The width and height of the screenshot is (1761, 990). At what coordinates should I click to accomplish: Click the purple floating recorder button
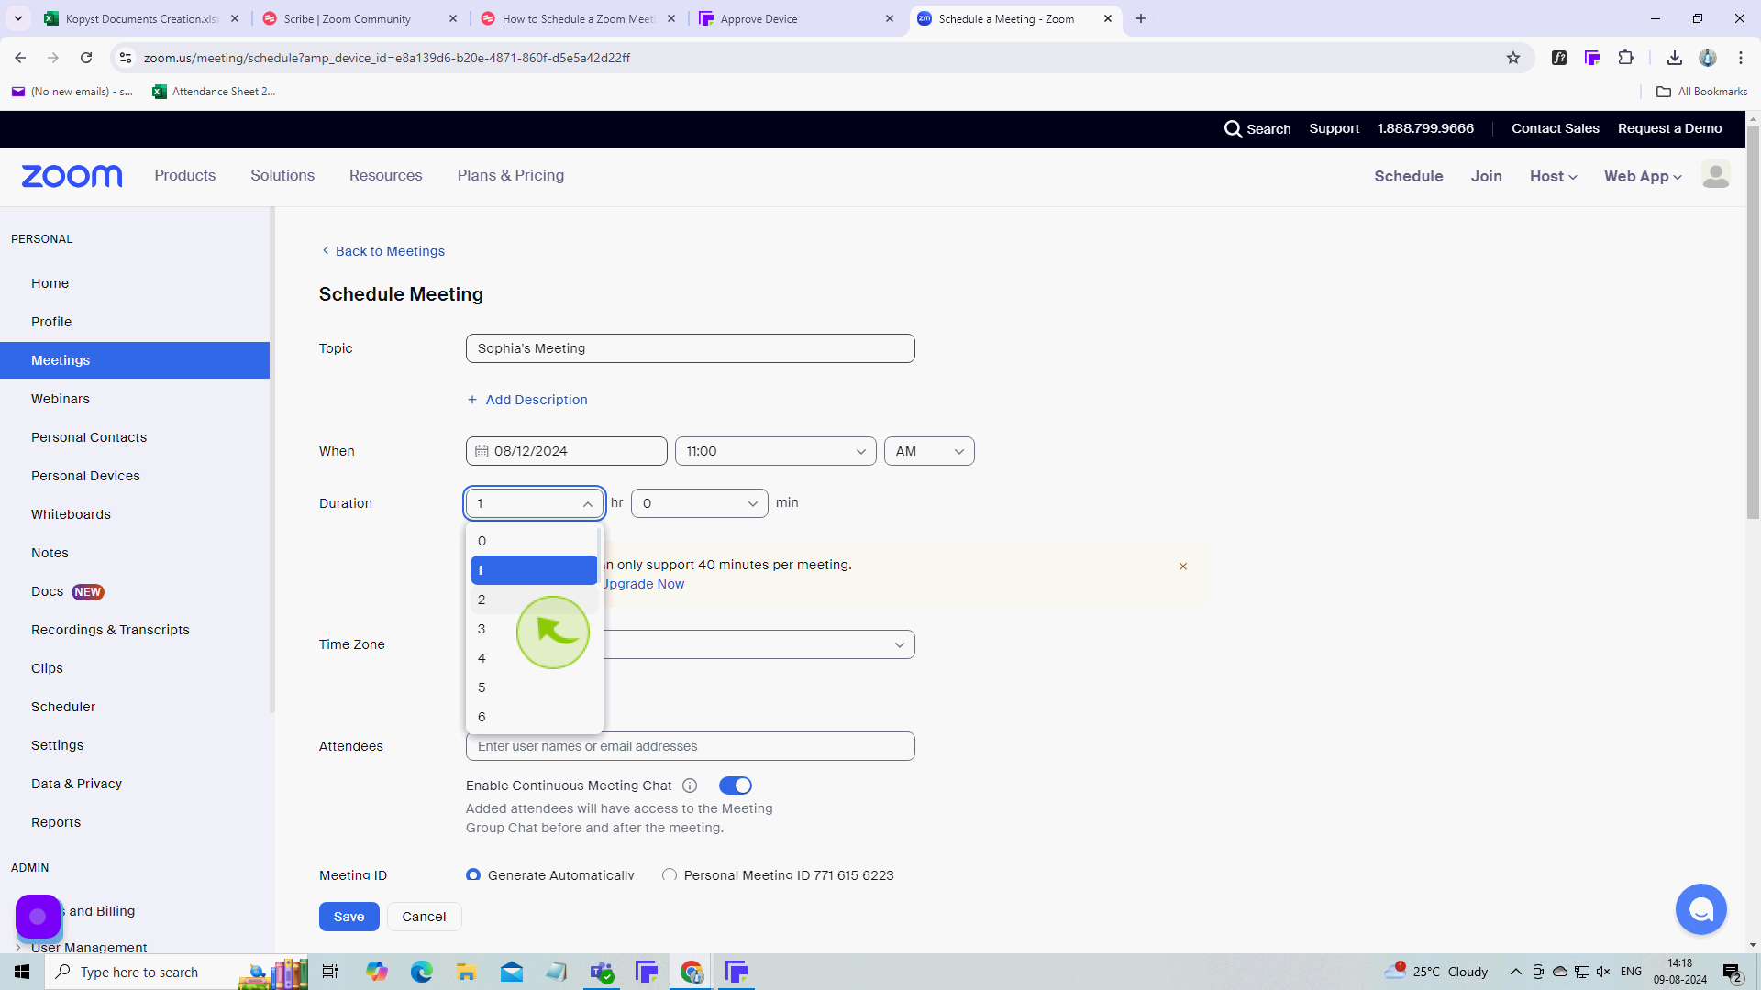pos(38,916)
